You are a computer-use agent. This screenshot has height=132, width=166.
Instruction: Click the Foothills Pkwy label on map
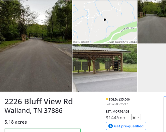[x=128, y=29]
